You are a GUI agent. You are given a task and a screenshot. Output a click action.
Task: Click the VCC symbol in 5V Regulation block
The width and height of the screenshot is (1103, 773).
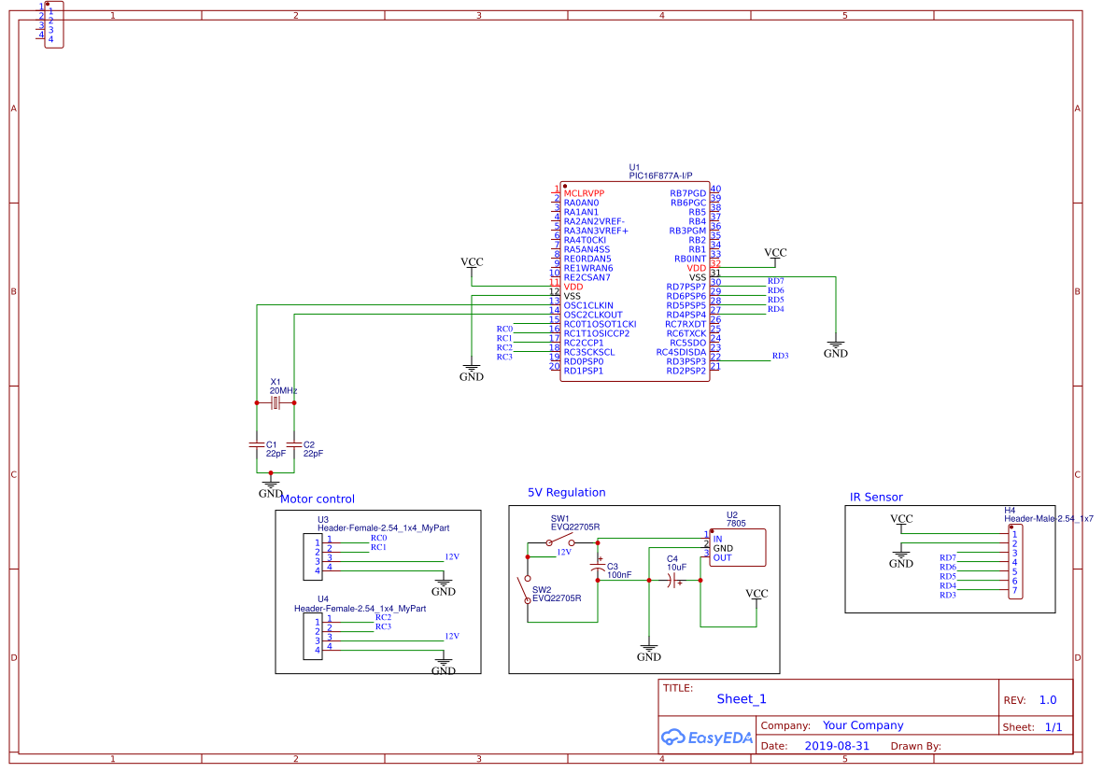(x=757, y=597)
